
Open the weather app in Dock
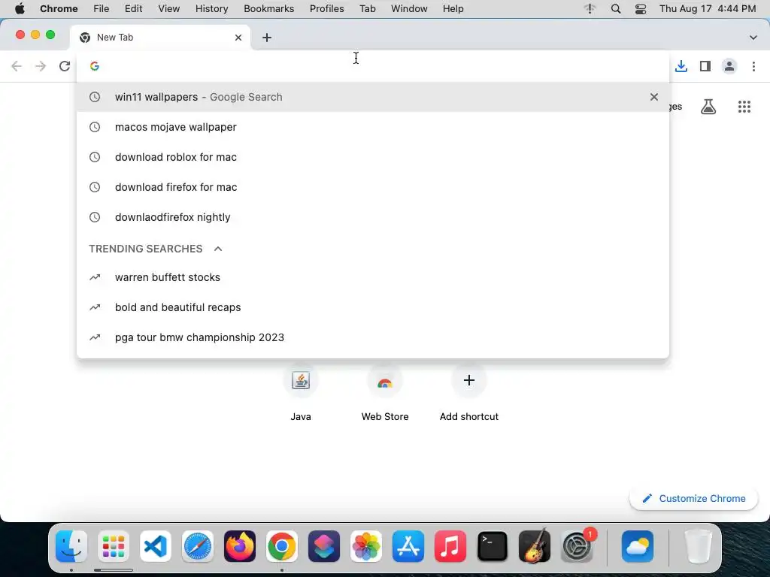tap(638, 546)
